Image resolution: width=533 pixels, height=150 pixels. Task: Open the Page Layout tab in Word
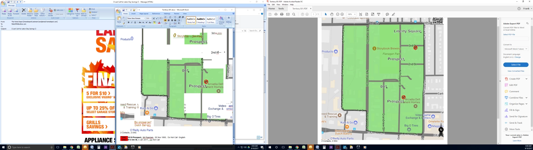coord(144,14)
